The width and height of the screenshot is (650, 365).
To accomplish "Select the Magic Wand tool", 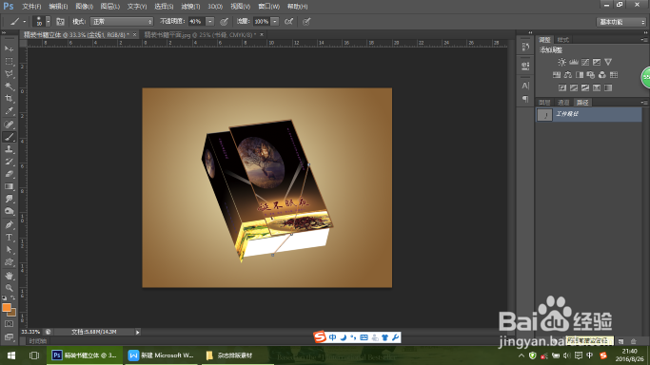I will [9, 86].
